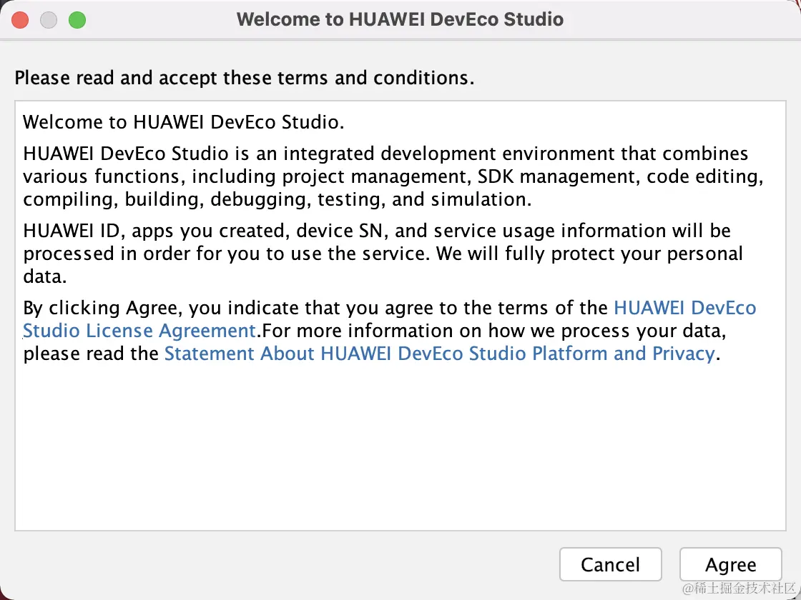Click the paragraph describing the integrated development environment
This screenshot has height=600, width=801.
click(393, 176)
